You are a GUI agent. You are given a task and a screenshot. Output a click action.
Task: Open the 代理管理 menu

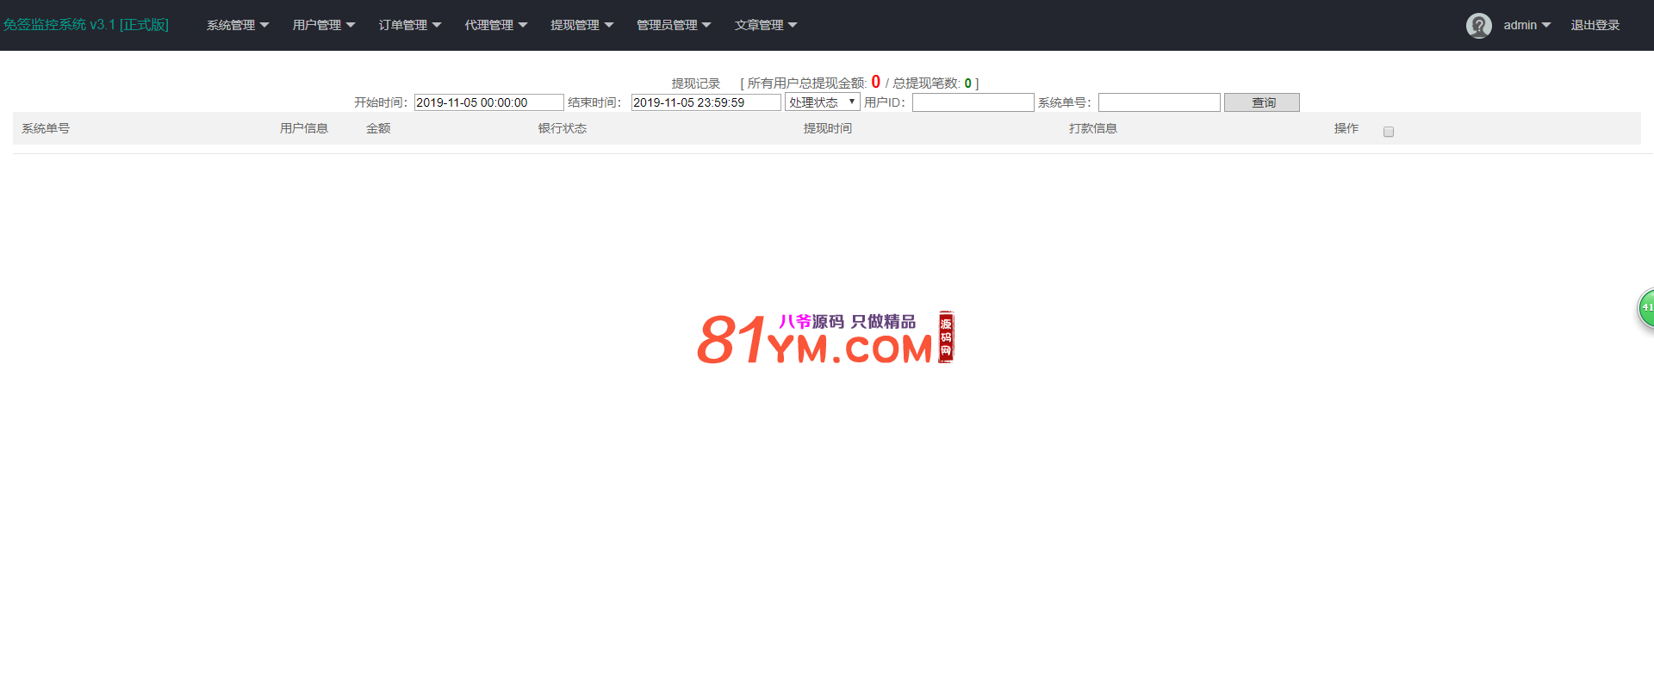point(496,25)
